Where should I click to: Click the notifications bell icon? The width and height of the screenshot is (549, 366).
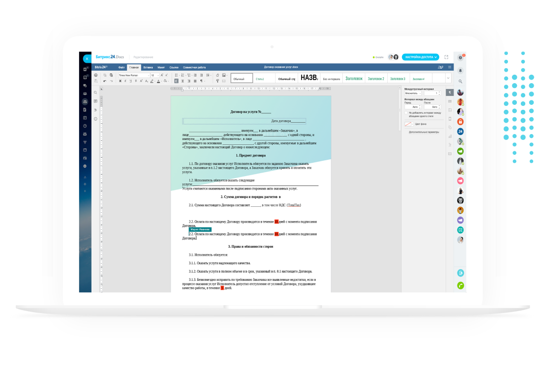(x=460, y=70)
